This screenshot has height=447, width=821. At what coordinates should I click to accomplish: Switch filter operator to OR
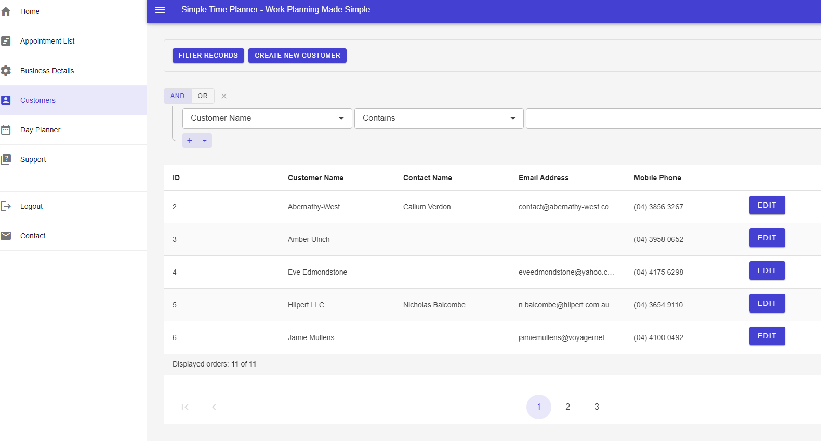click(x=203, y=96)
